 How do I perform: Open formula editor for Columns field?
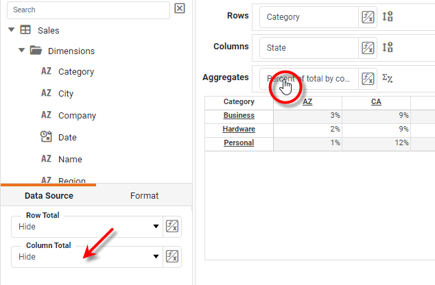(x=368, y=48)
